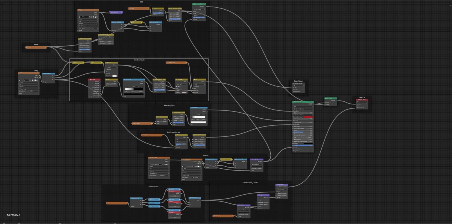The width and height of the screenshot is (452, 224).
Task: Select the Baker Viewer frame label
Action: 298,81
